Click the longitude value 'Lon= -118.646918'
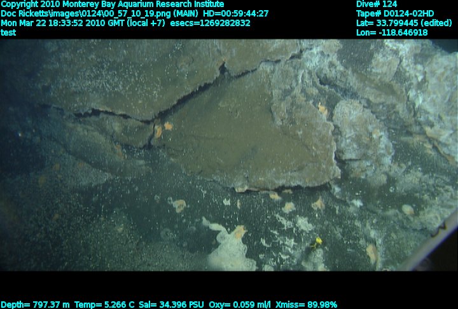458x309 pixels. click(x=392, y=32)
